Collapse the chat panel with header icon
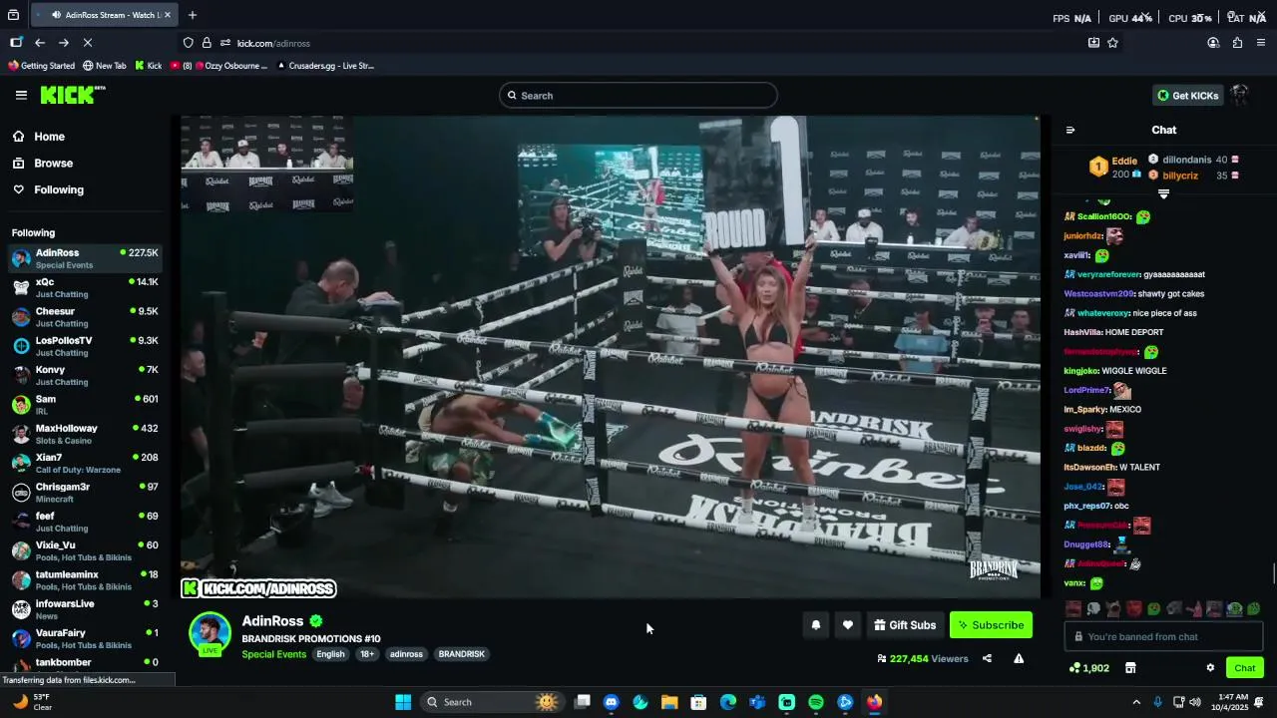1277x718 pixels. [1070, 130]
